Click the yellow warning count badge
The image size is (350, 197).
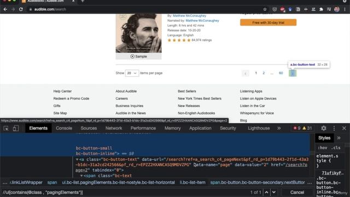(x=307, y=128)
